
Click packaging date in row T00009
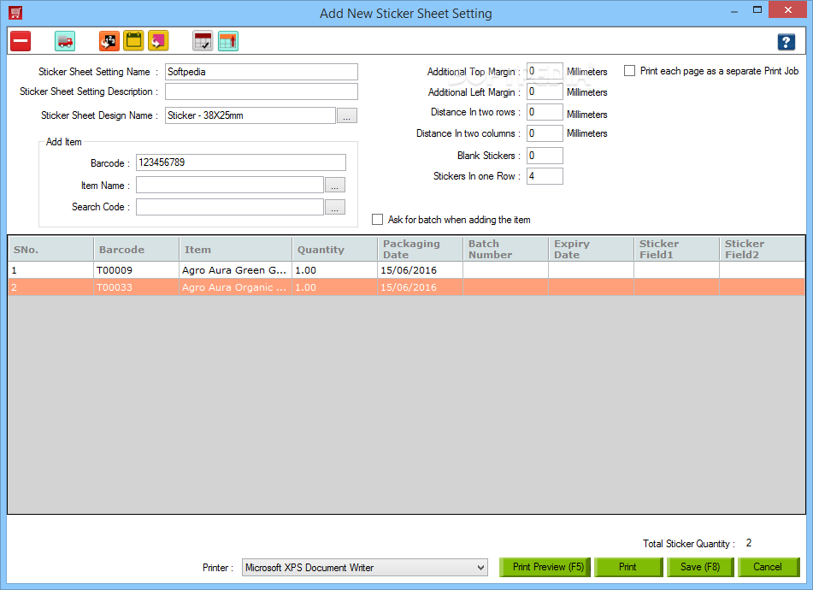420,270
